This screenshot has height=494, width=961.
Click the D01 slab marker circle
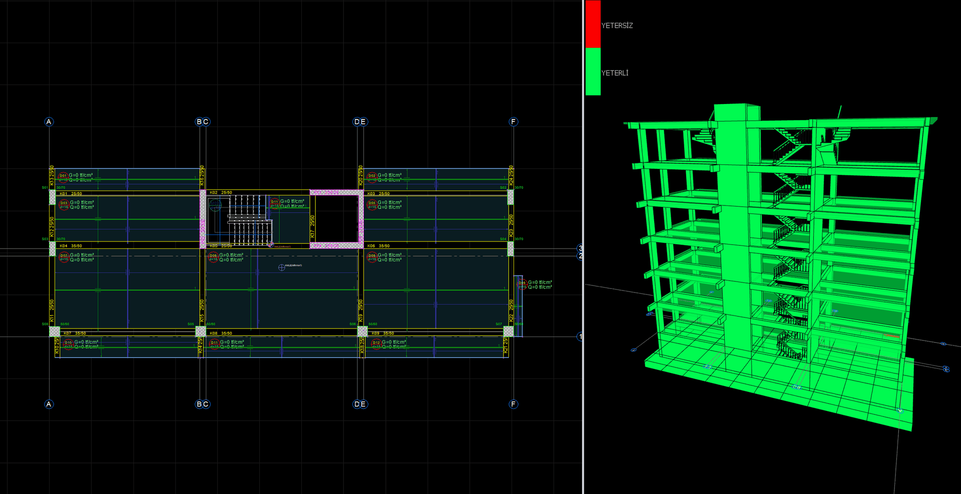[63, 176]
